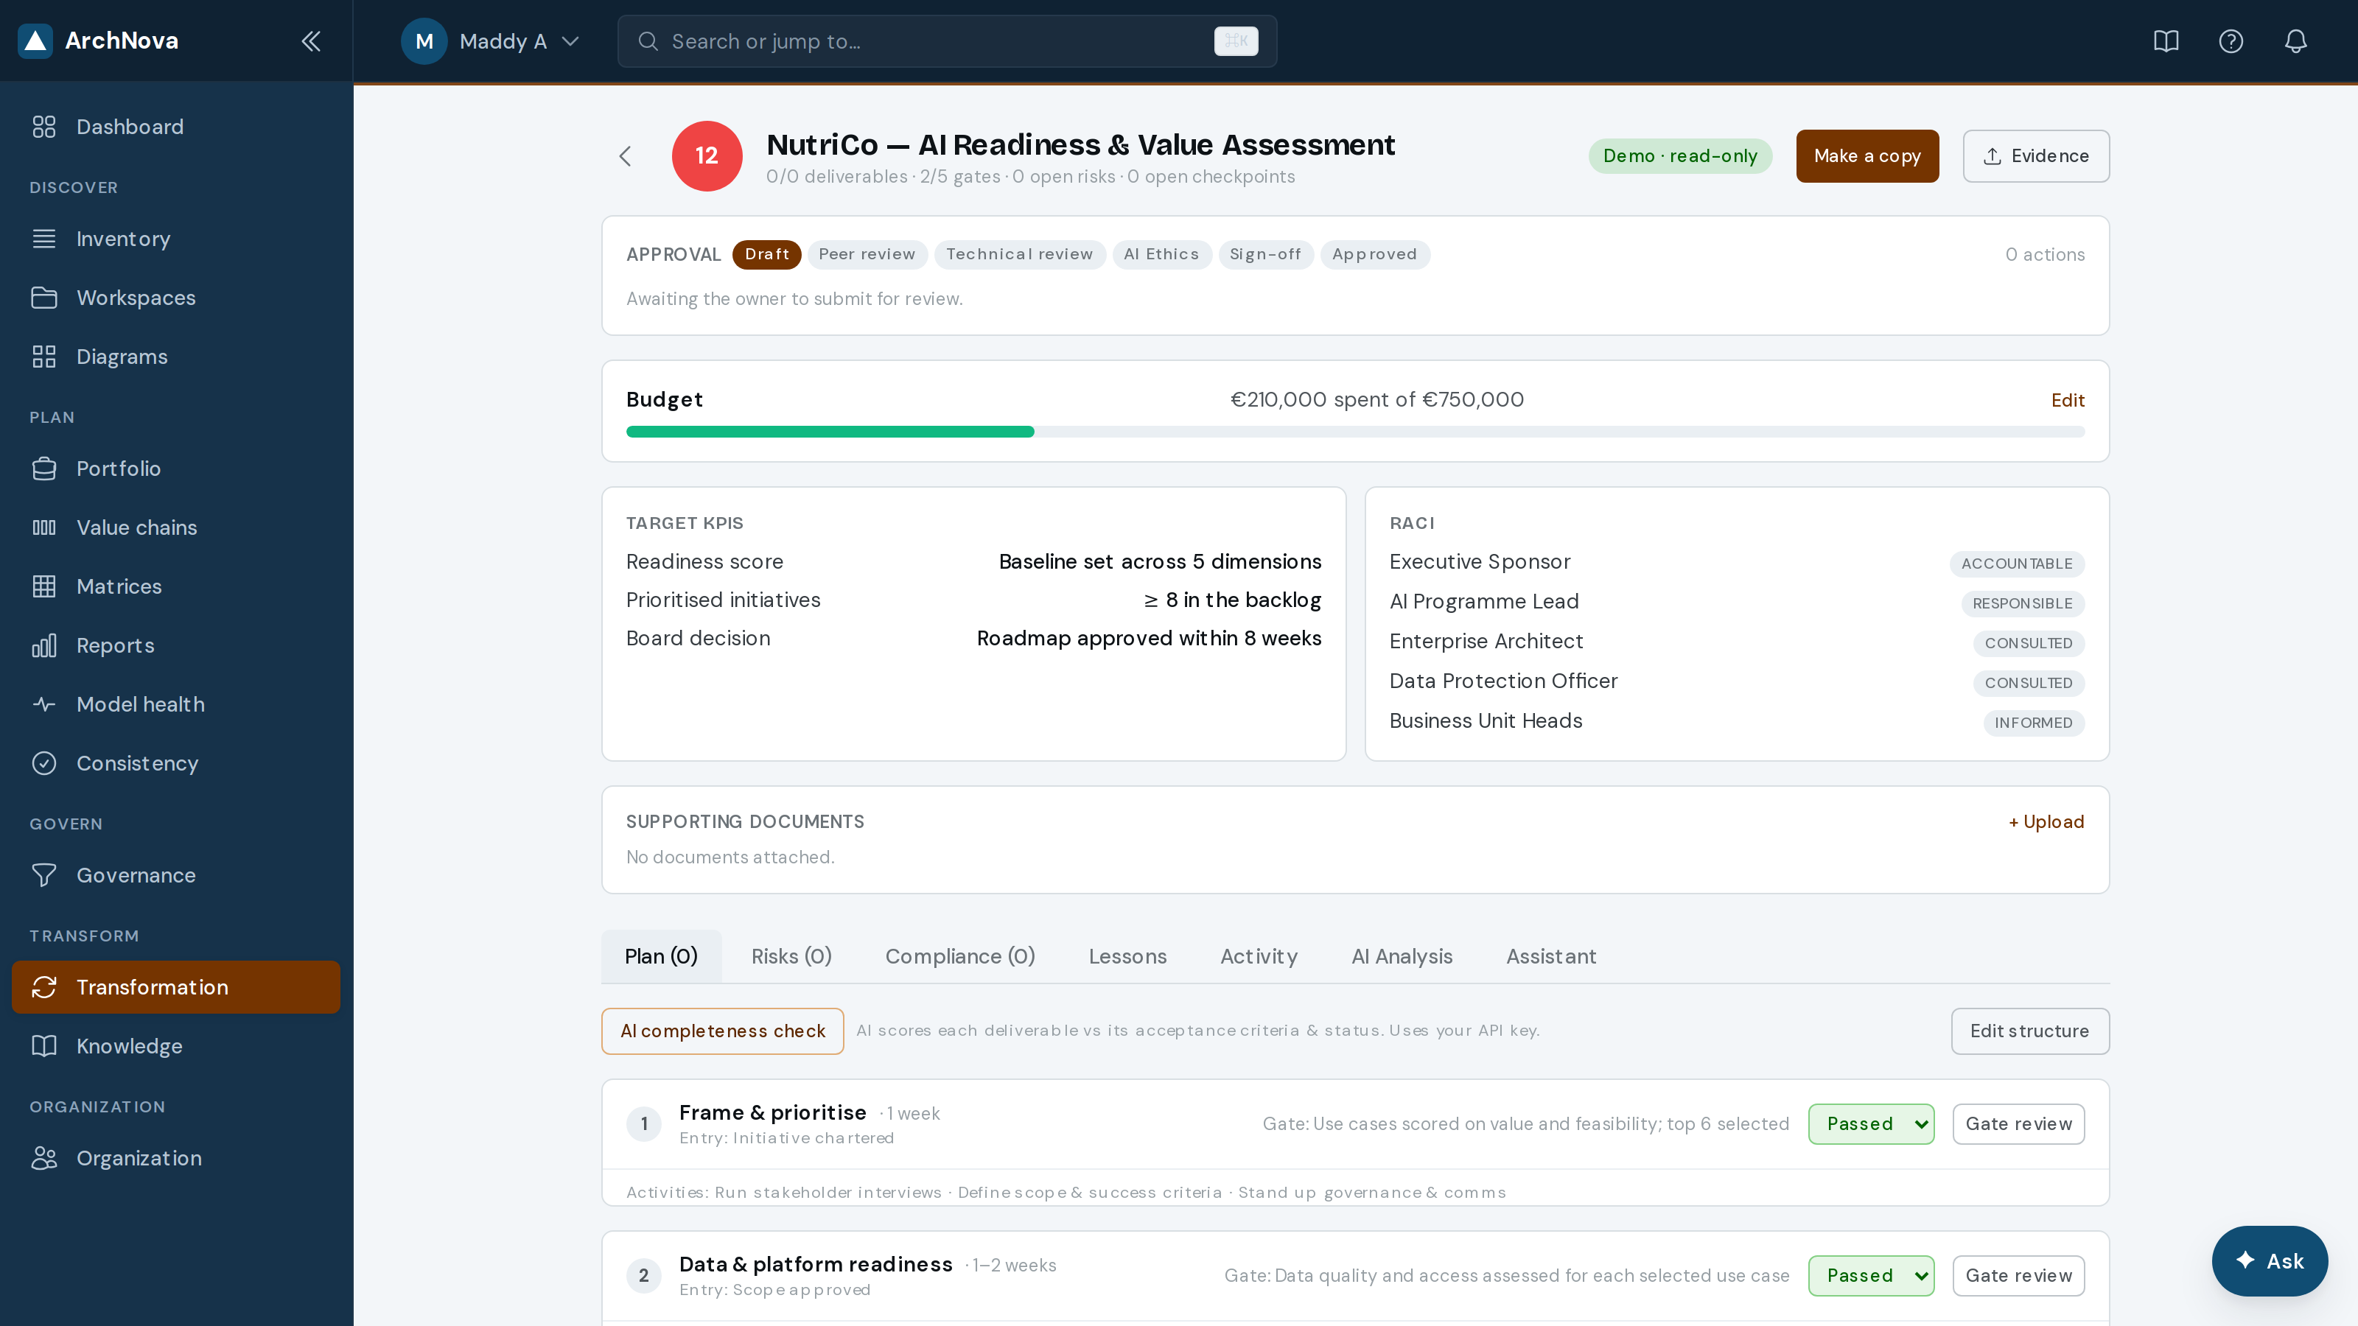2358x1326 pixels.
Task: Click the Evidence button
Action: 2036,156
